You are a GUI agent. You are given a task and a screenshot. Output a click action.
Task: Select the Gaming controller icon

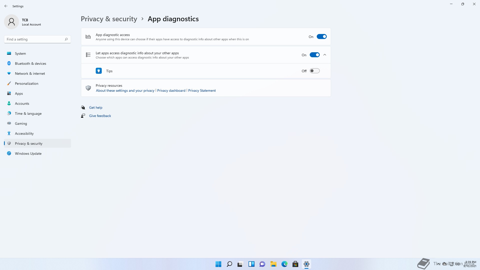pyautogui.click(x=9, y=123)
